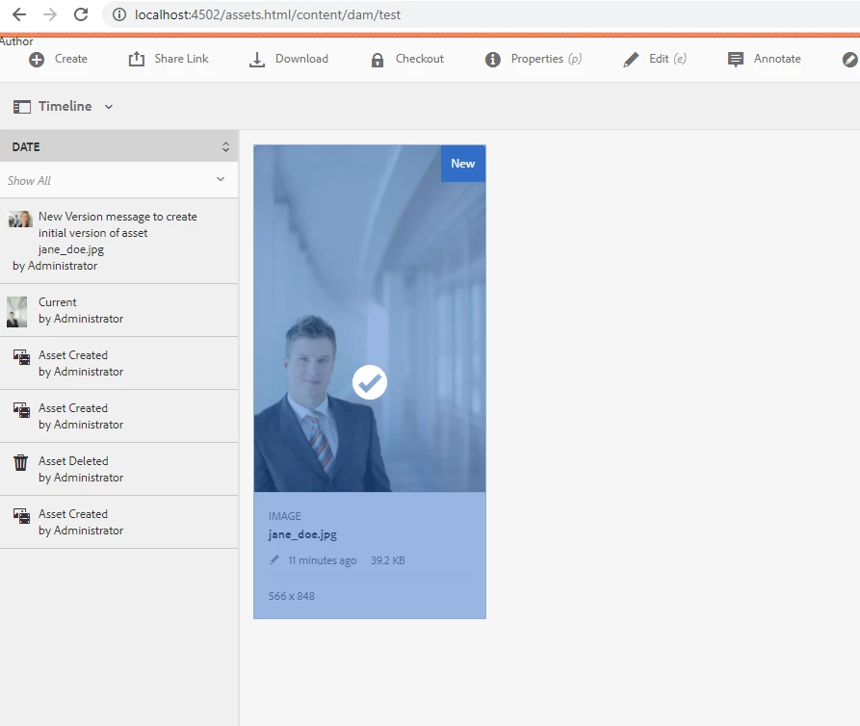Click the Annotate comment icon
Image resolution: width=860 pixels, height=726 pixels.
pos(736,60)
